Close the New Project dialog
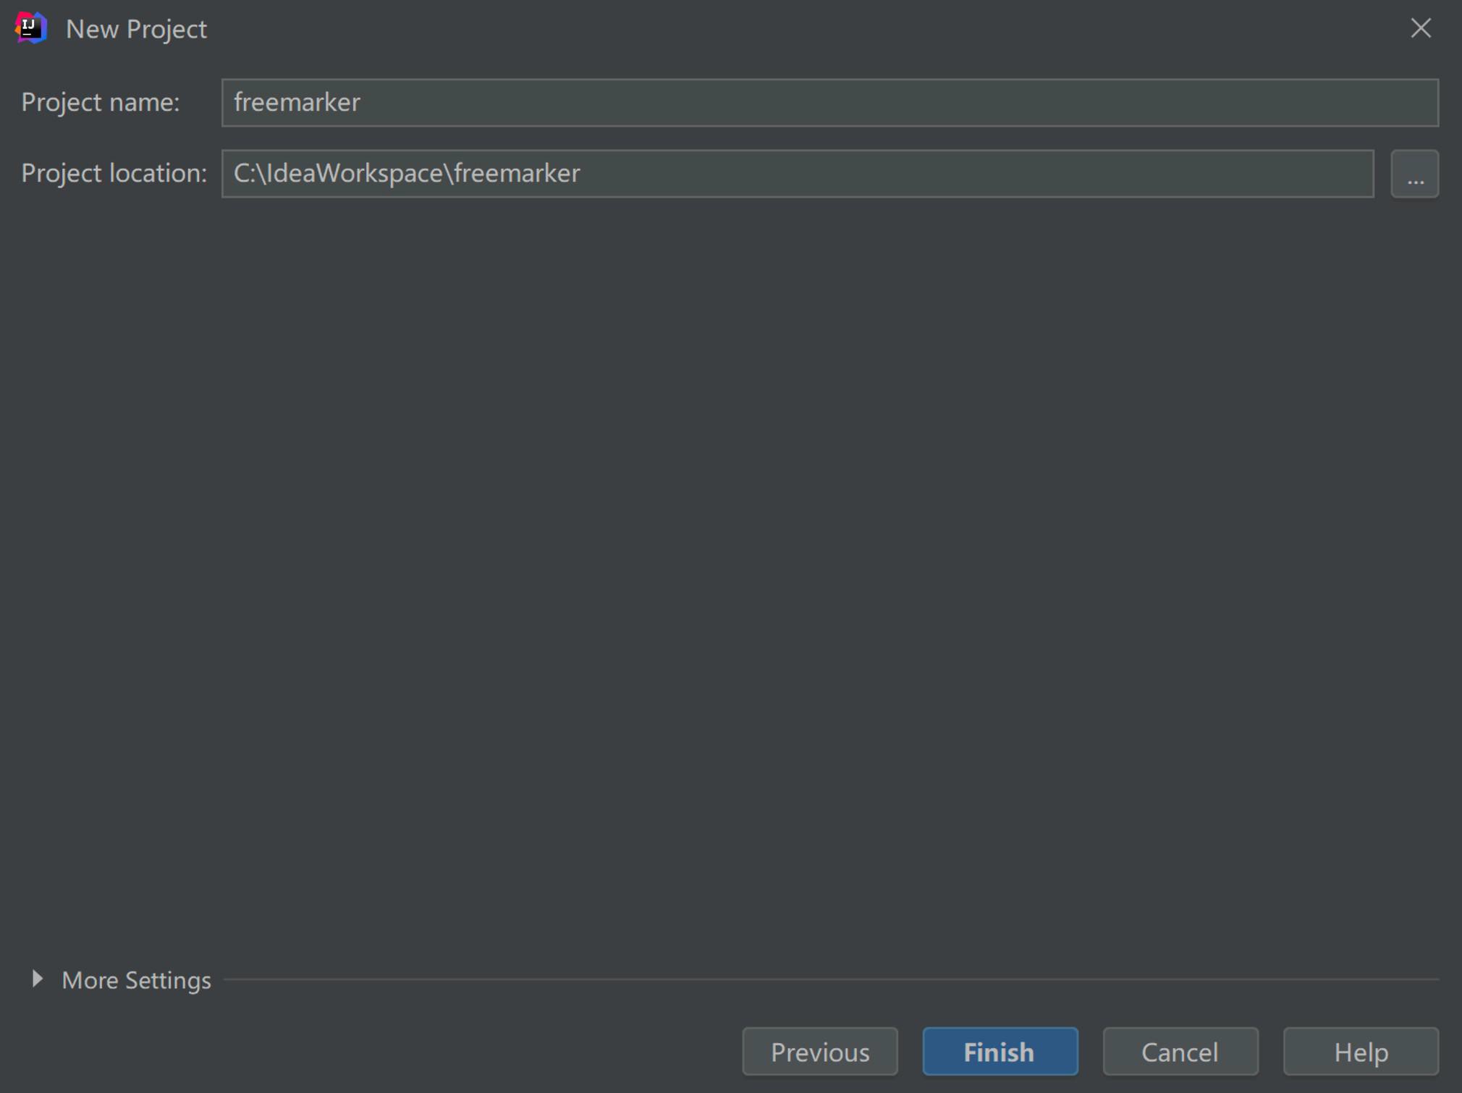 [1420, 29]
